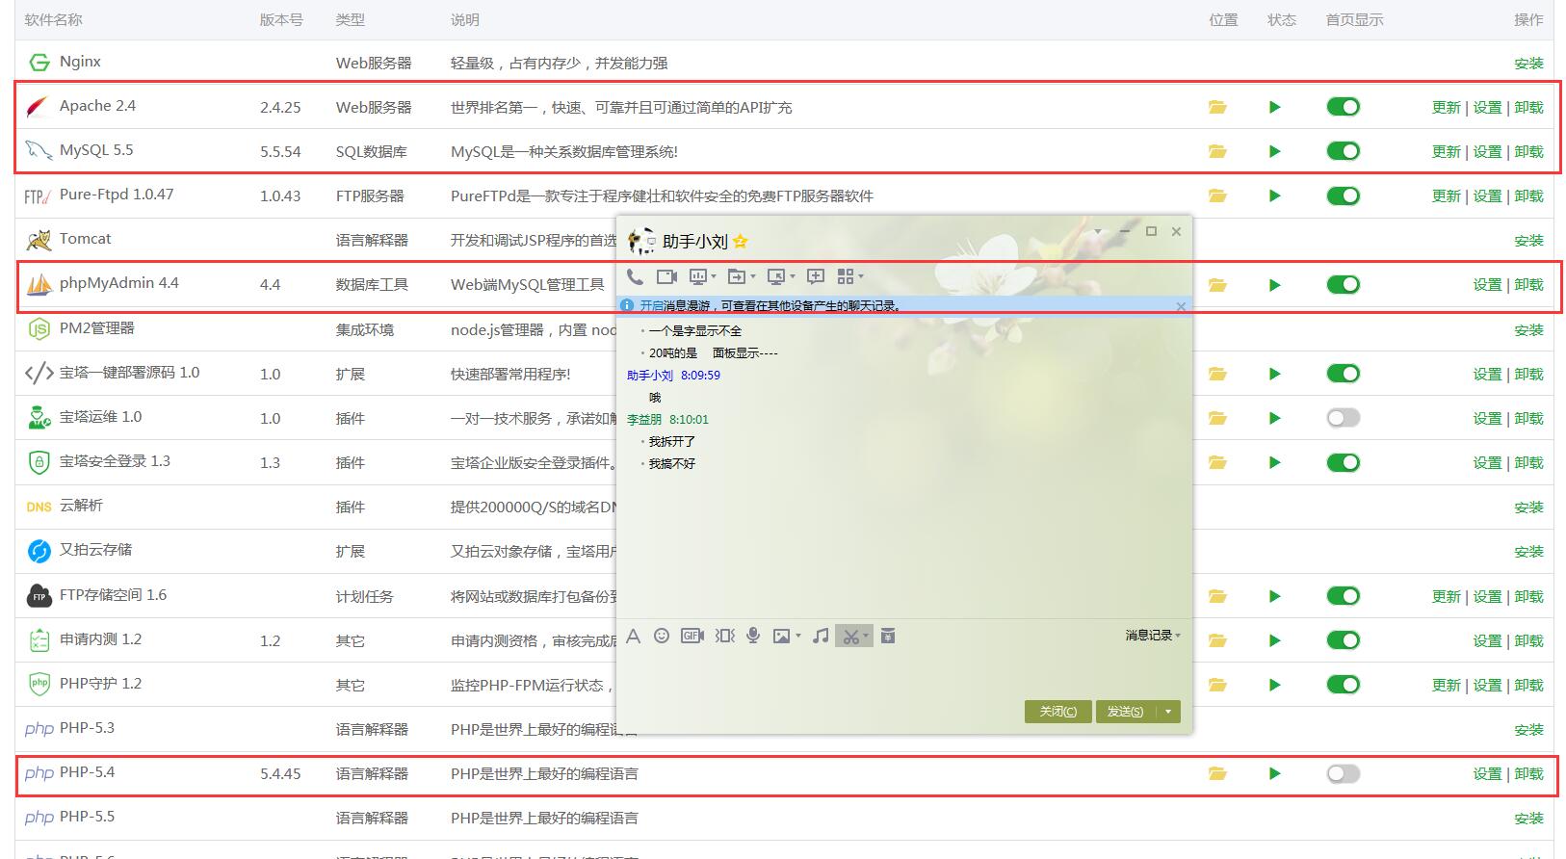This screenshot has height=859, width=1566.
Task: Click the microphone voice message icon
Action: [753, 636]
